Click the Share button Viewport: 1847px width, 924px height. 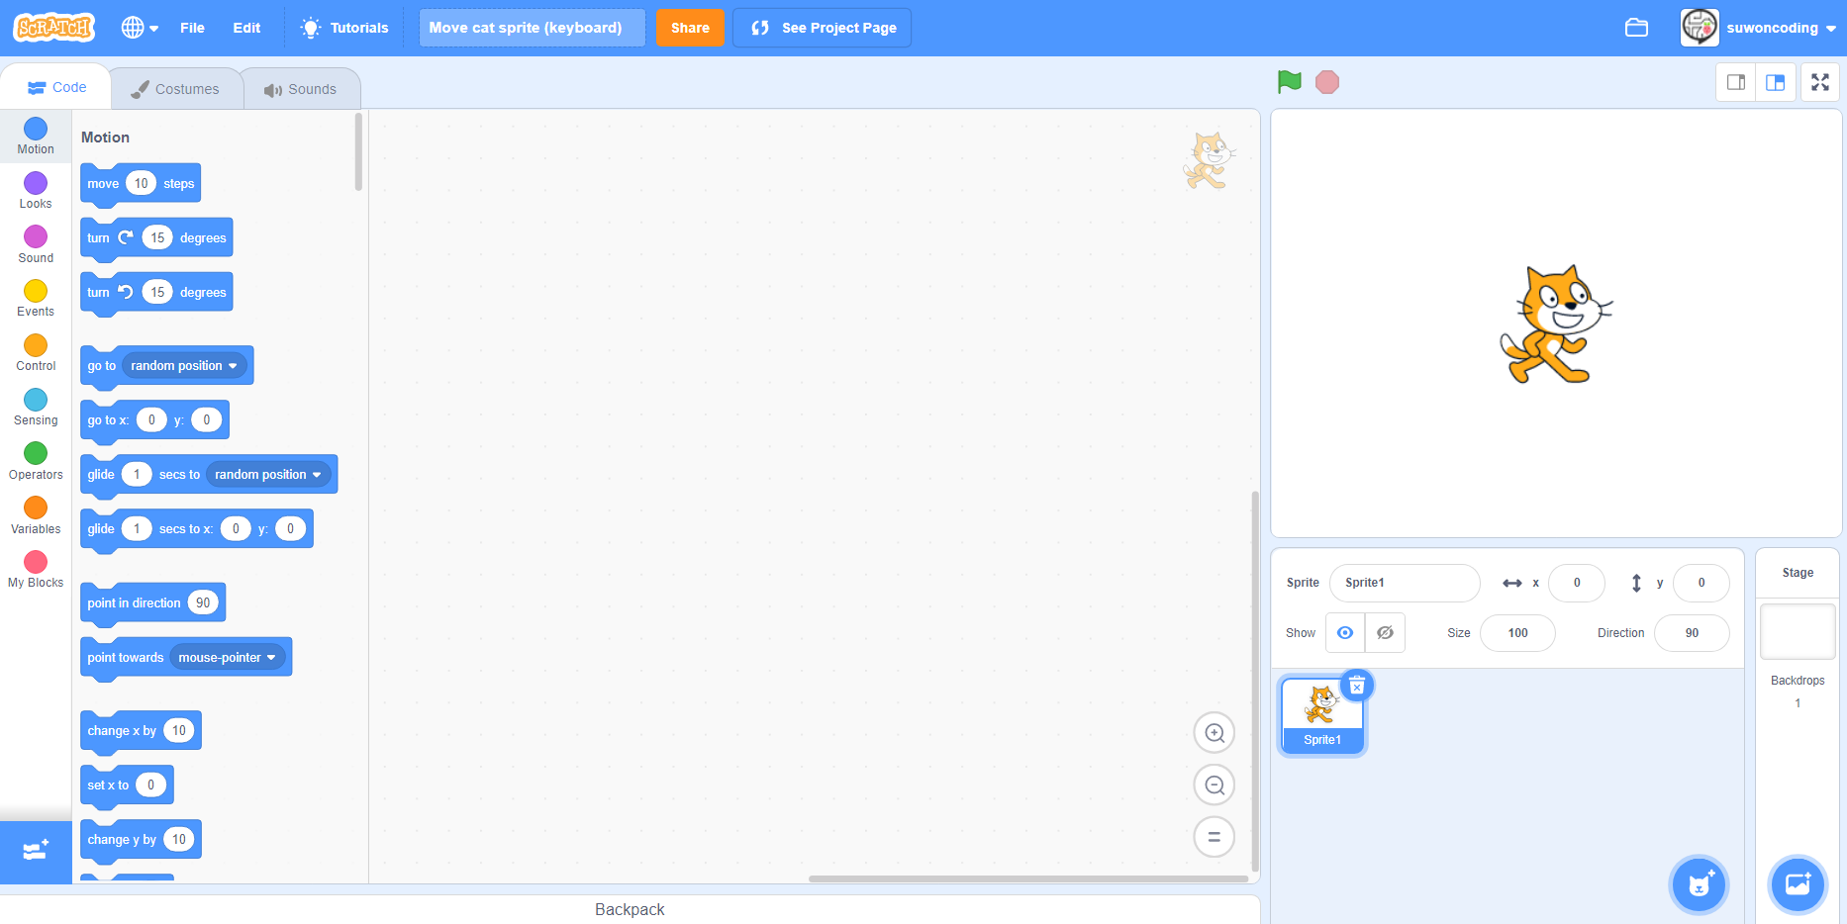point(690,28)
